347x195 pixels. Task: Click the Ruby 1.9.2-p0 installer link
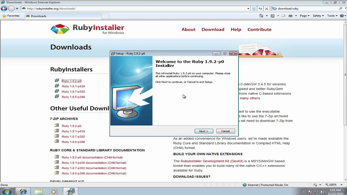point(72,81)
